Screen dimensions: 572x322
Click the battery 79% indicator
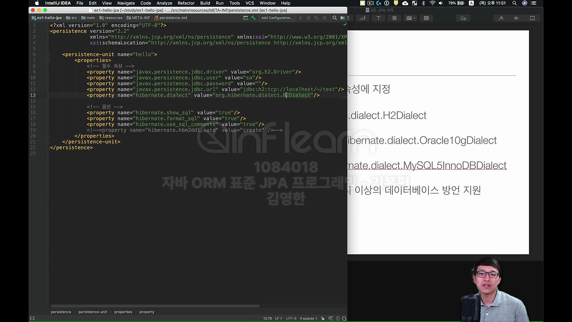coord(456,3)
